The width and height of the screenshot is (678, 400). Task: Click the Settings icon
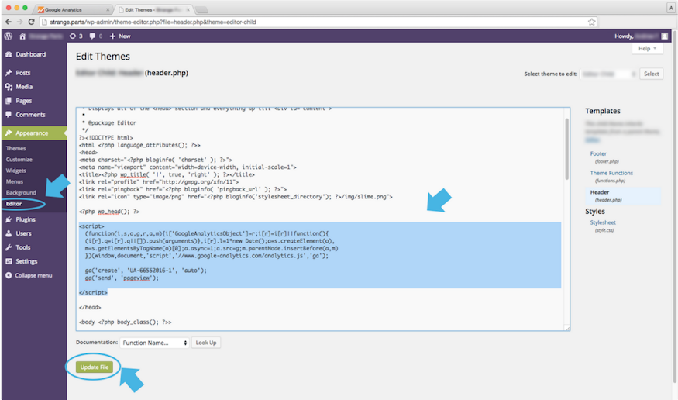pos(9,261)
